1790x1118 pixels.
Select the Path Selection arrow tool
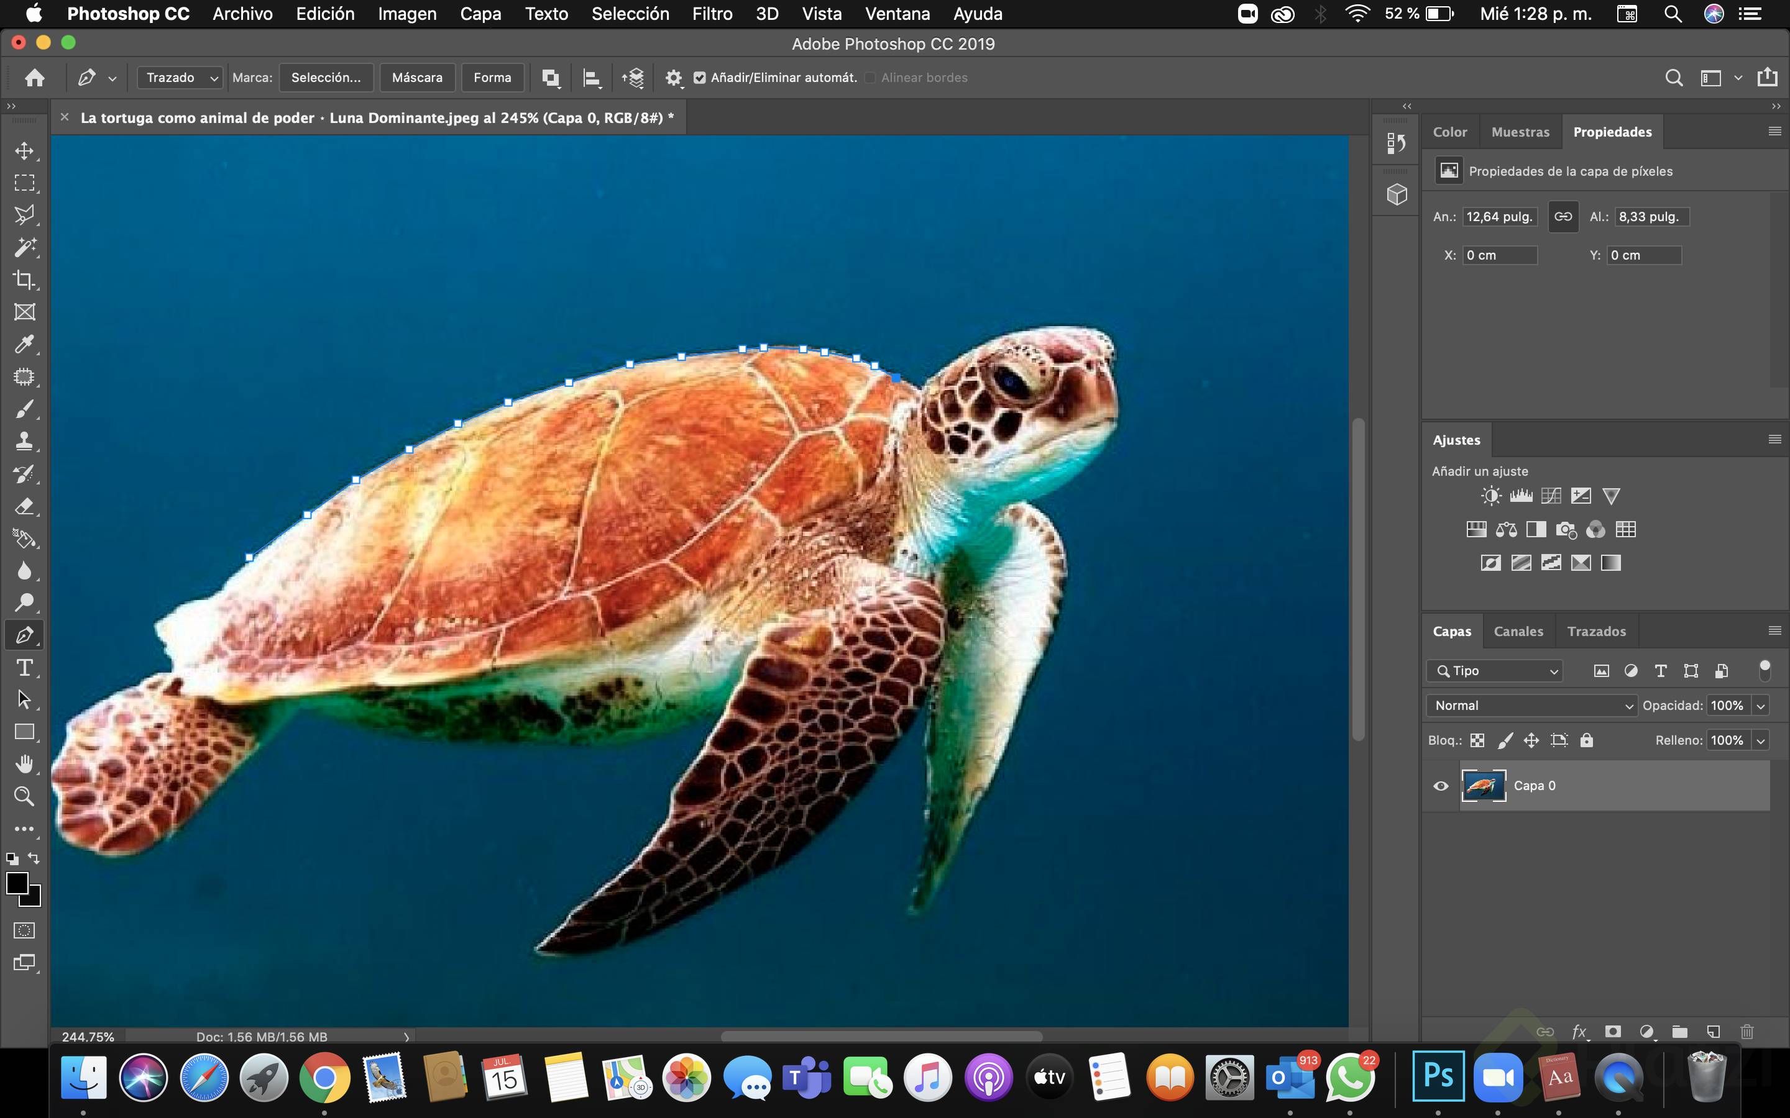point(24,699)
